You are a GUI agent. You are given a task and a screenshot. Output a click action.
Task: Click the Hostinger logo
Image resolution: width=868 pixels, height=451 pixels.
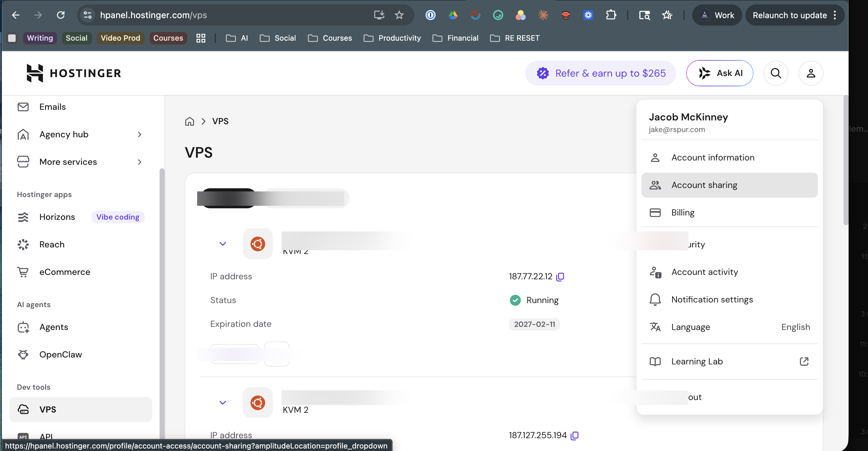tap(74, 73)
